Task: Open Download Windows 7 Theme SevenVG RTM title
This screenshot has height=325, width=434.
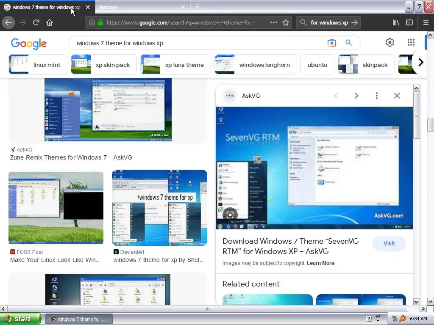Action: tap(290, 246)
